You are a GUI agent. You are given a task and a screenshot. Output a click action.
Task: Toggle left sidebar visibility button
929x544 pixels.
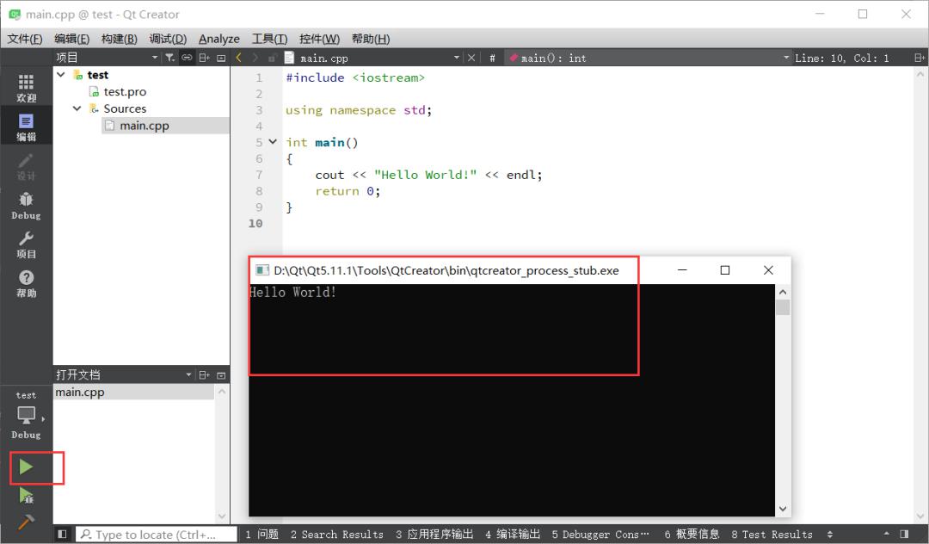coord(62,534)
